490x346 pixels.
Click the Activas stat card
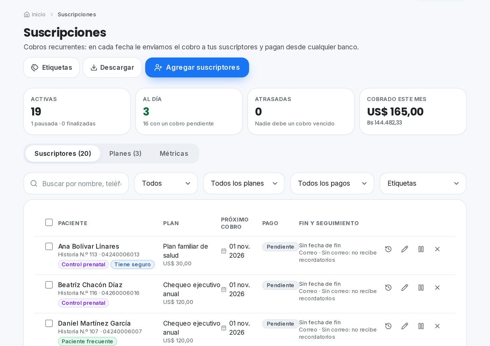[77, 111]
